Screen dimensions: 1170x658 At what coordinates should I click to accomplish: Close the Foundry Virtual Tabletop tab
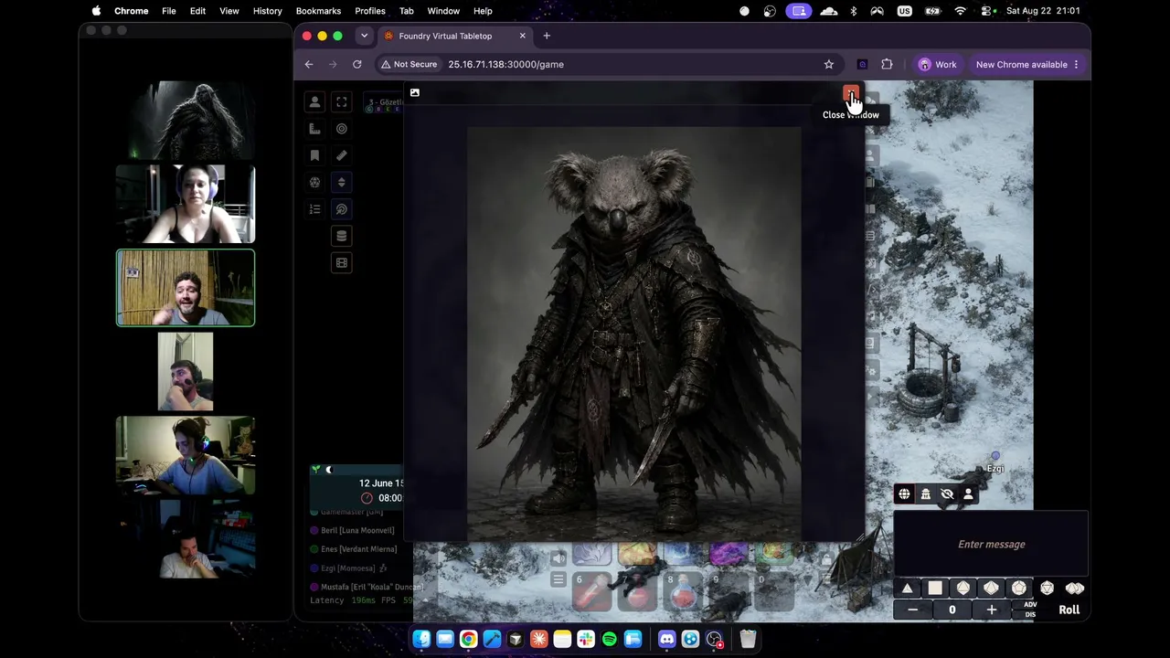522,36
